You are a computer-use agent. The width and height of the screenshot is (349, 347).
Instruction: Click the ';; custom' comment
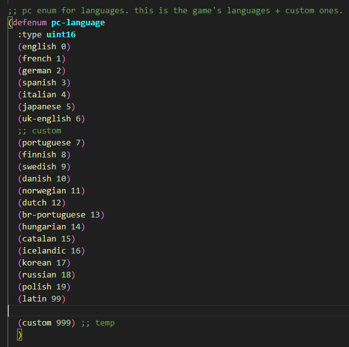(x=39, y=131)
